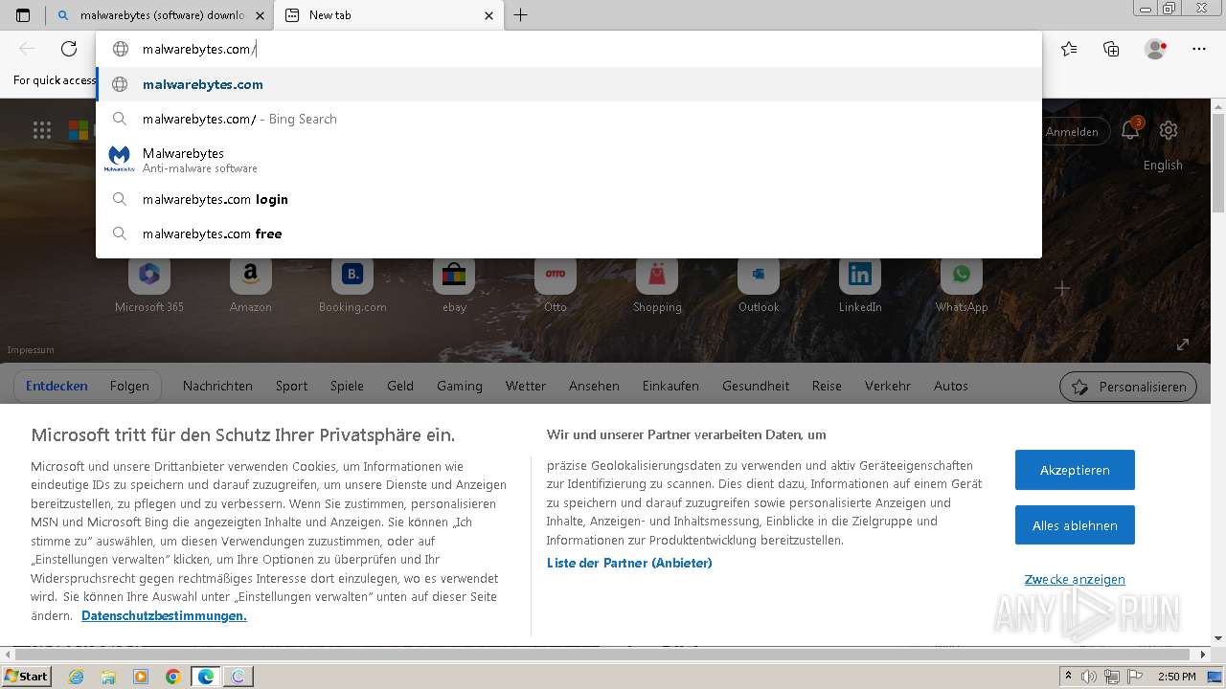1226x689 pixels.
Task: Add a new tab with plus button
Action: coord(520,15)
